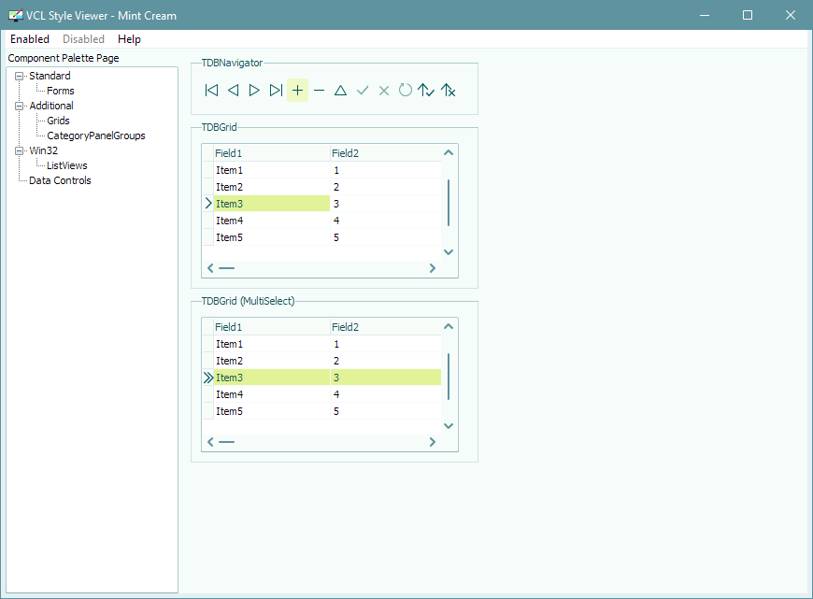The width and height of the screenshot is (813, 599).
Task: Click row indicator arrow in first TDBGrid
Action: pyautogui.click(x=208, y=204)
